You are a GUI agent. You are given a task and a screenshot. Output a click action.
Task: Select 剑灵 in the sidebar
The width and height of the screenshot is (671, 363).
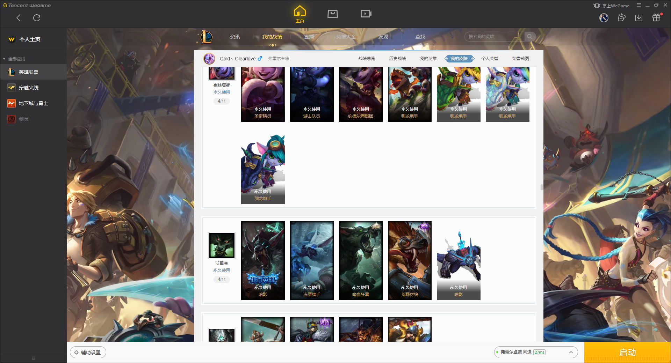pos(33,119)
